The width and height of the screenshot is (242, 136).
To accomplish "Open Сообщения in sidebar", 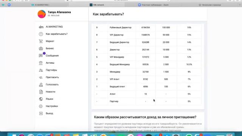I will tap(52, 56).
